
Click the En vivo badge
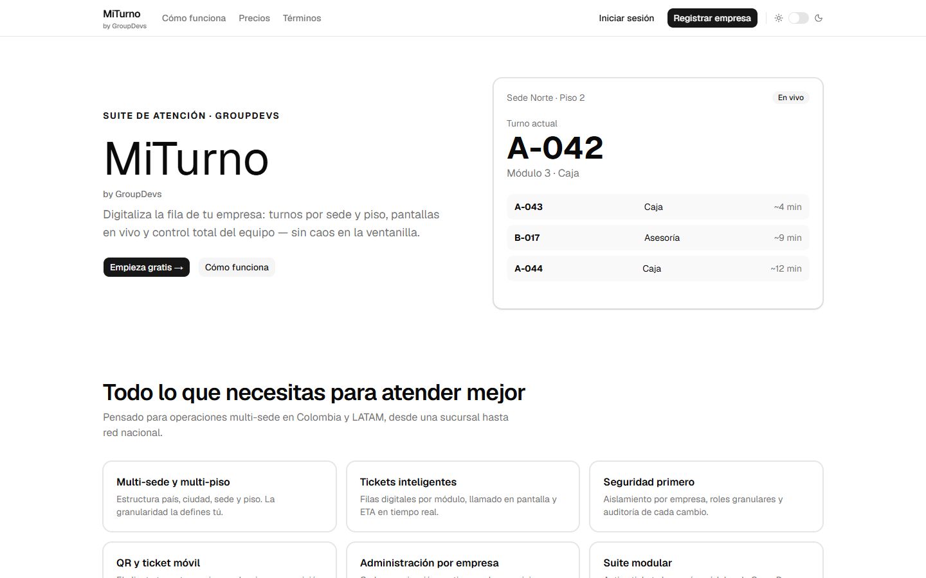click(x=790, y=98)
